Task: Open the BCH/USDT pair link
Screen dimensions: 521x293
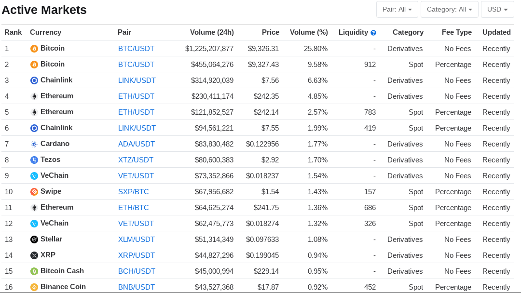Action: [137, 271]
